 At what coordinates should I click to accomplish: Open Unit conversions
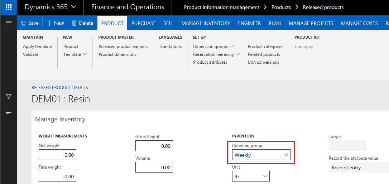click(x=264, y=62)
